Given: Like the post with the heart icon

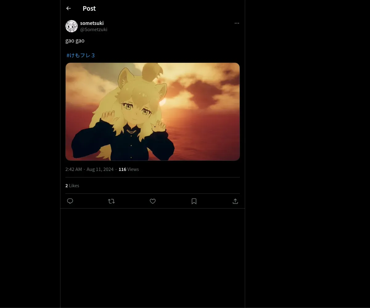Looking at the screenshot, I should [153, 201].
